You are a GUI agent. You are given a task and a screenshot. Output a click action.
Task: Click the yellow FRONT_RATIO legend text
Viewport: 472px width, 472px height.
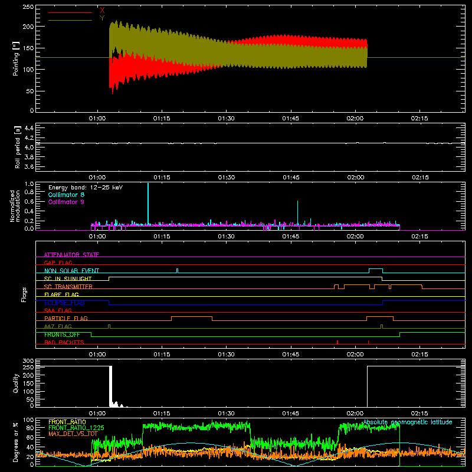click(67, 422)
